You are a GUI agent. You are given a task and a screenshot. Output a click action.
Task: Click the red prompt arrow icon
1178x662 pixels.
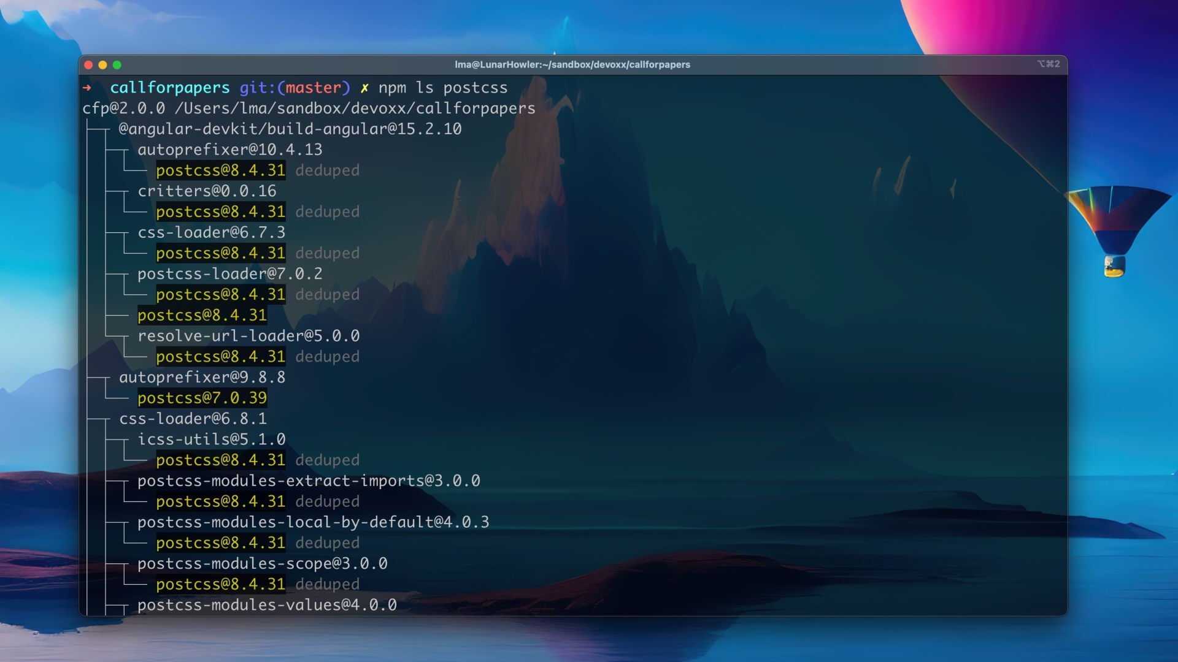pyautogui.click(x=87, y=88)
